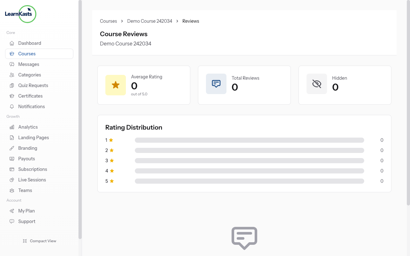Screen dimensions: 410x256
Task: Open Support from the Account section
Action: point(27,221)
